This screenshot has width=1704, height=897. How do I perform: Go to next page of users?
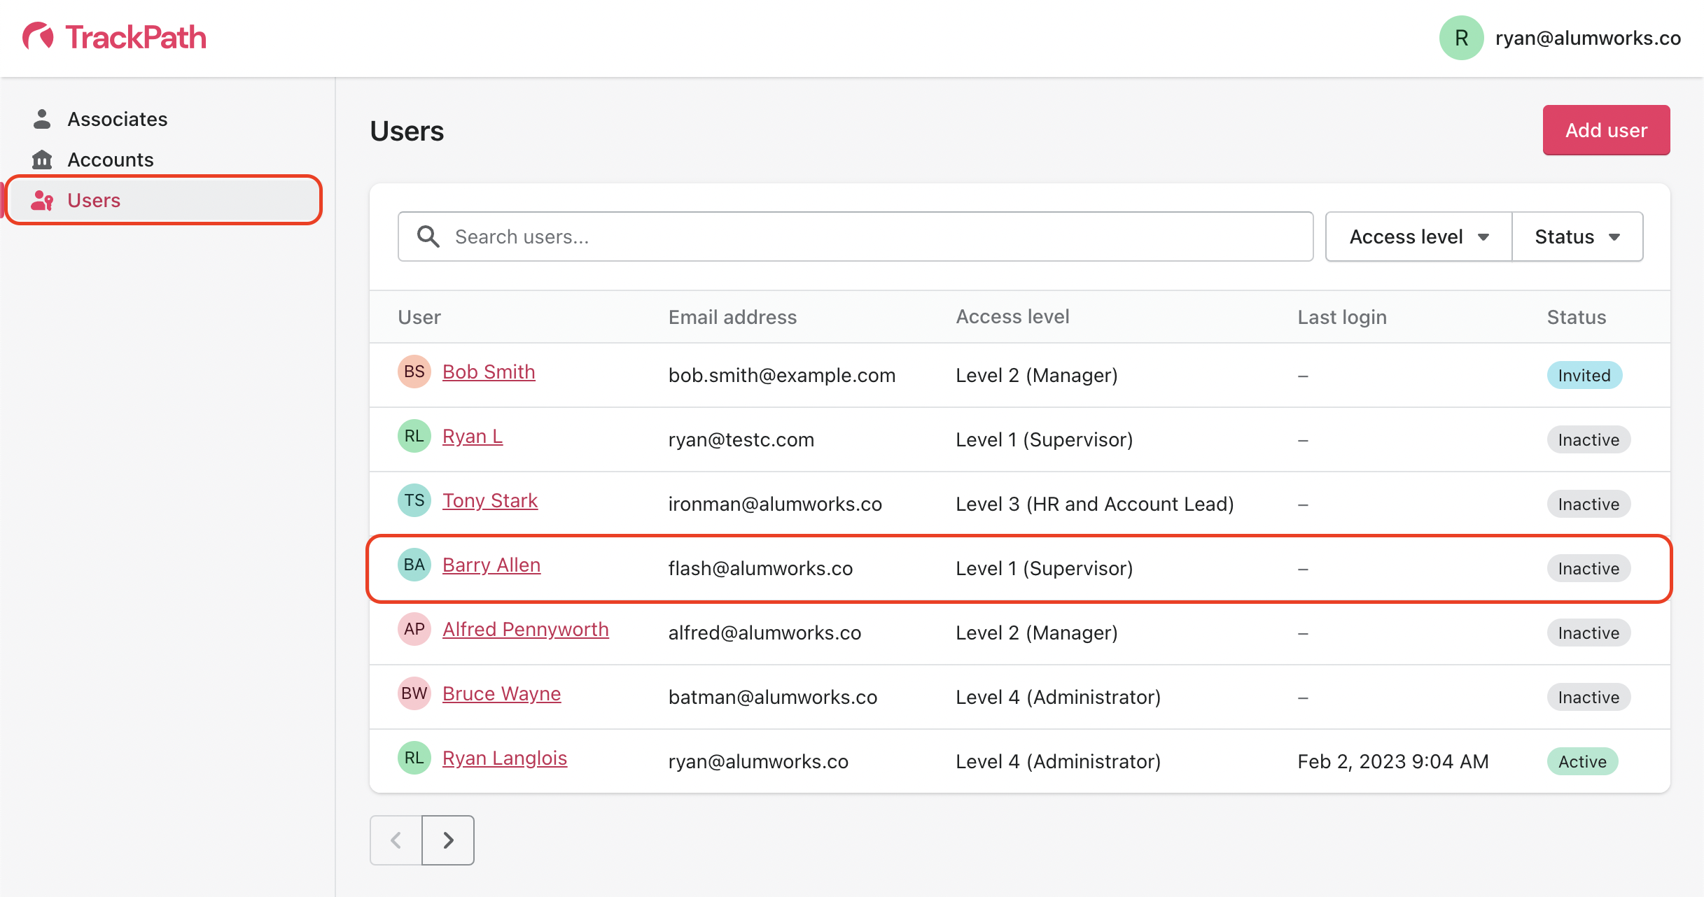448,840
